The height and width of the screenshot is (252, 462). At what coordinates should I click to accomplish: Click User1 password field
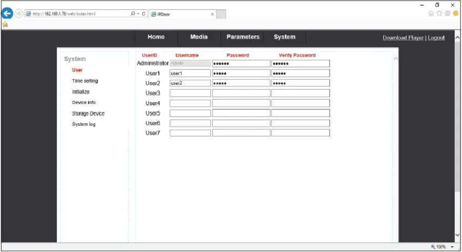pyautogui.click(x=241, y=73)
